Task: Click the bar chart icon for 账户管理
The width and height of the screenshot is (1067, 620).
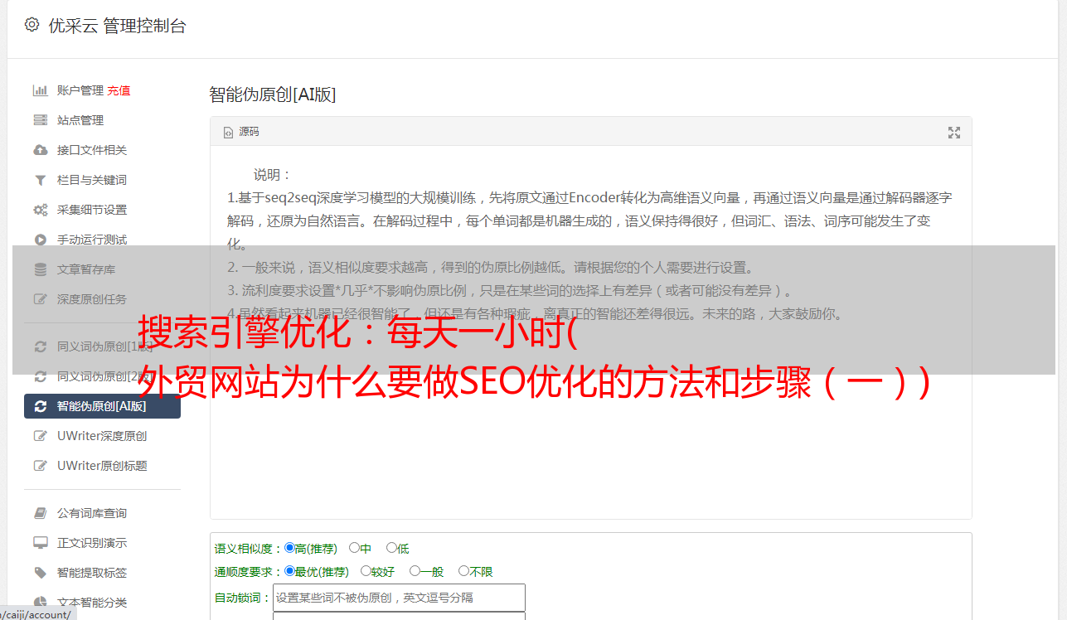Action: click(x=40, y=90)
